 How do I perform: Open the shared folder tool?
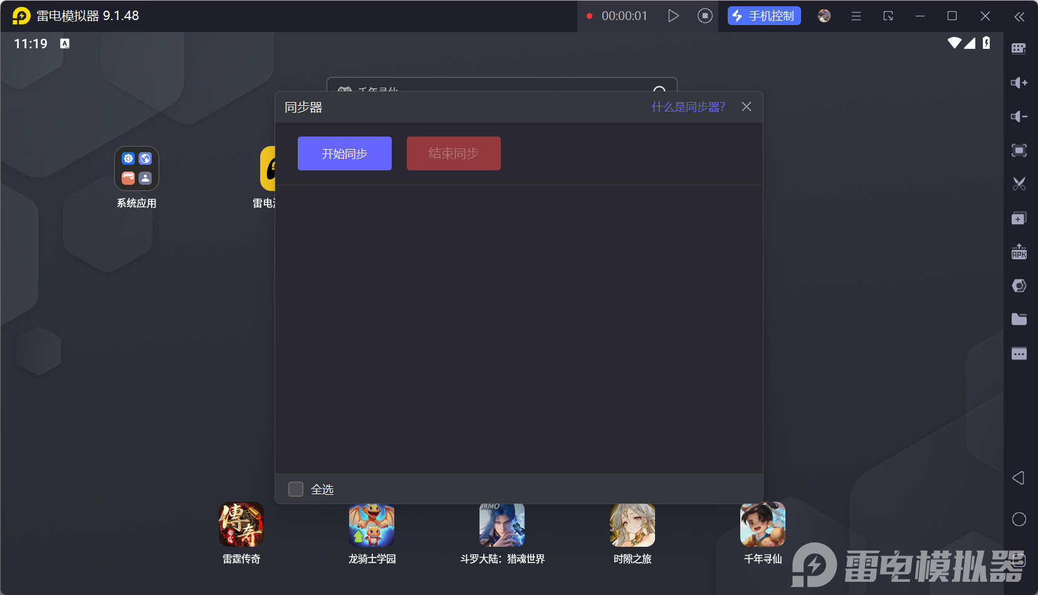pos(1019,319)
